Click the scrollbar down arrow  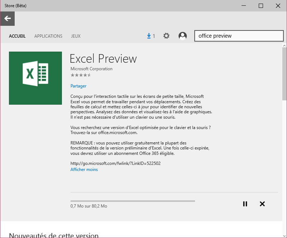(x=284, y=236)
